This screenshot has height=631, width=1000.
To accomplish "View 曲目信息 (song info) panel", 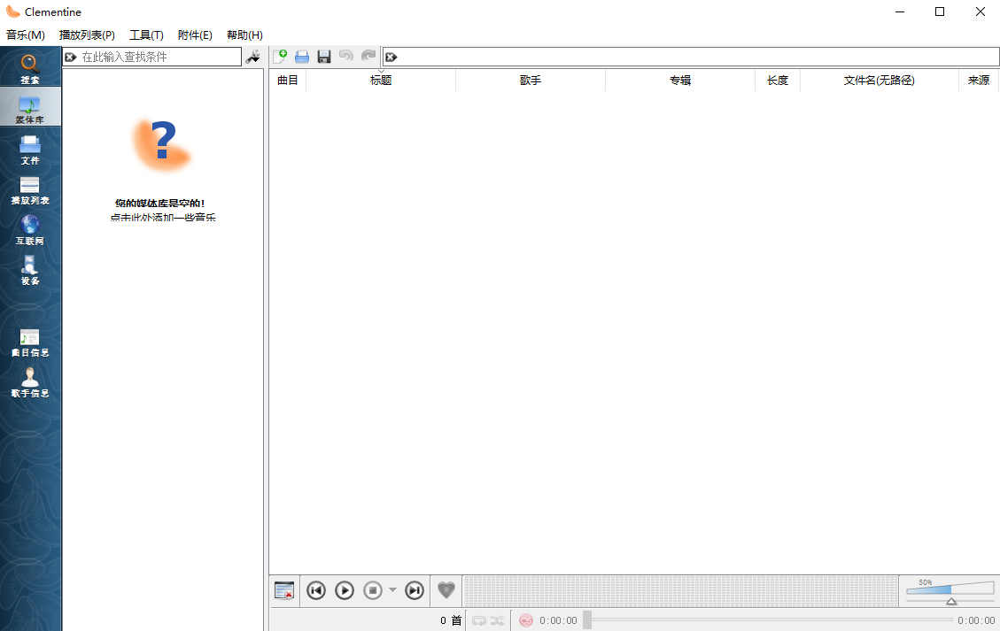I will (x=30, y=341).
